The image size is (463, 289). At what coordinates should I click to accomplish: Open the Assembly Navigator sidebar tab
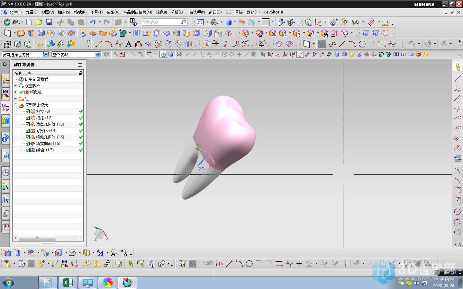(5, 80)
